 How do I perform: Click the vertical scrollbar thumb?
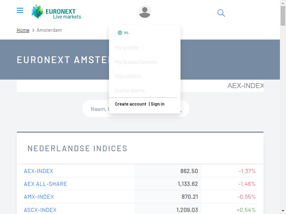click(x=283, y=16)
